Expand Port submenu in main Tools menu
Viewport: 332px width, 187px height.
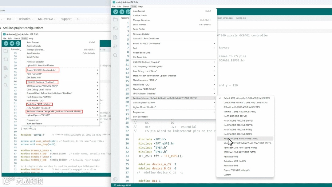[174, 48]
